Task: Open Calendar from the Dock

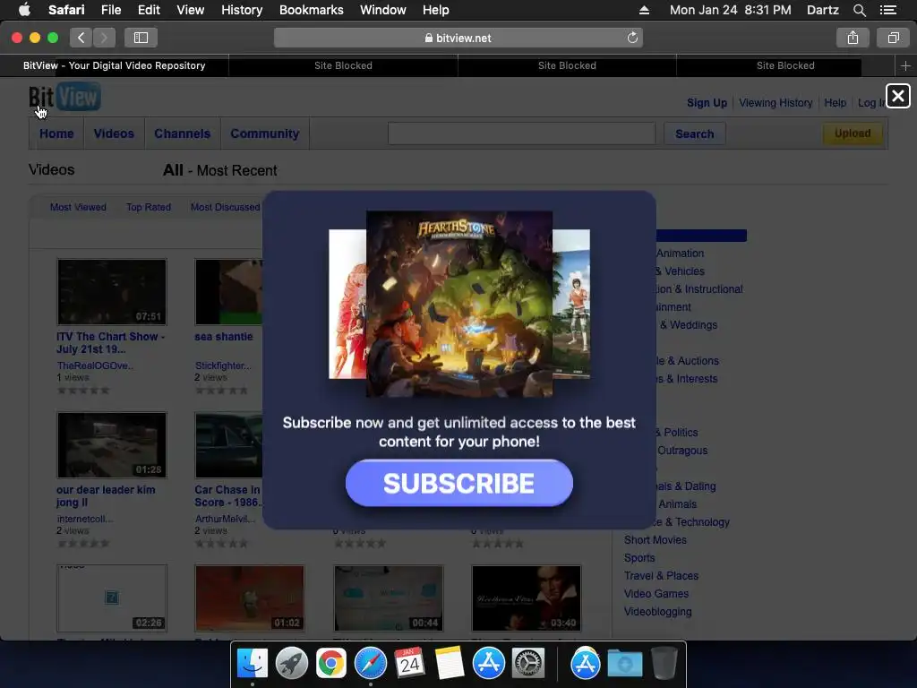Action: point(409,664)
